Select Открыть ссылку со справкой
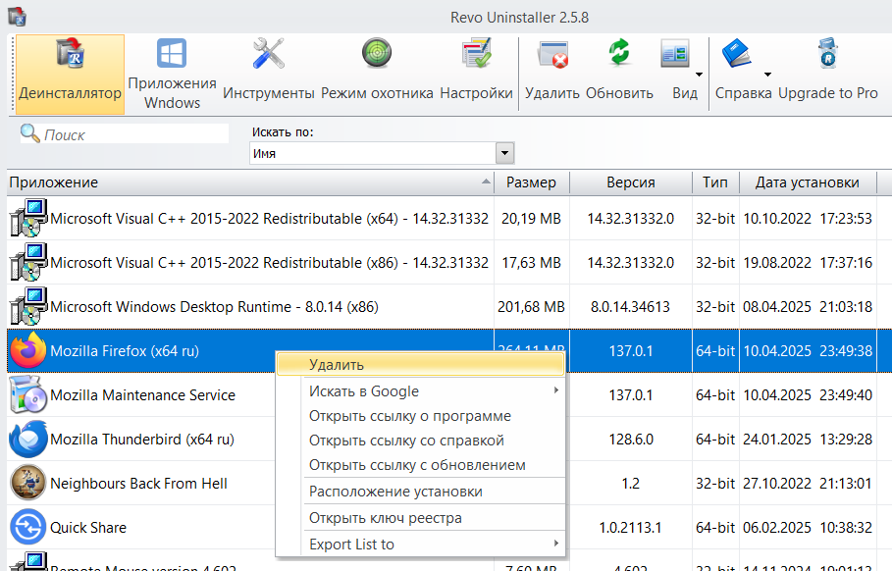This screenshot has height=571, width=892. click(x=420, y=441)
